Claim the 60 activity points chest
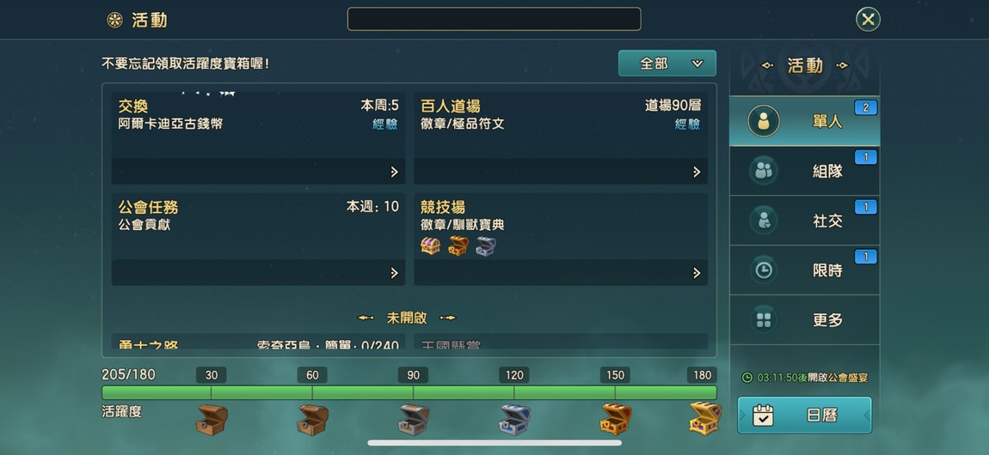 coord(312,420)
